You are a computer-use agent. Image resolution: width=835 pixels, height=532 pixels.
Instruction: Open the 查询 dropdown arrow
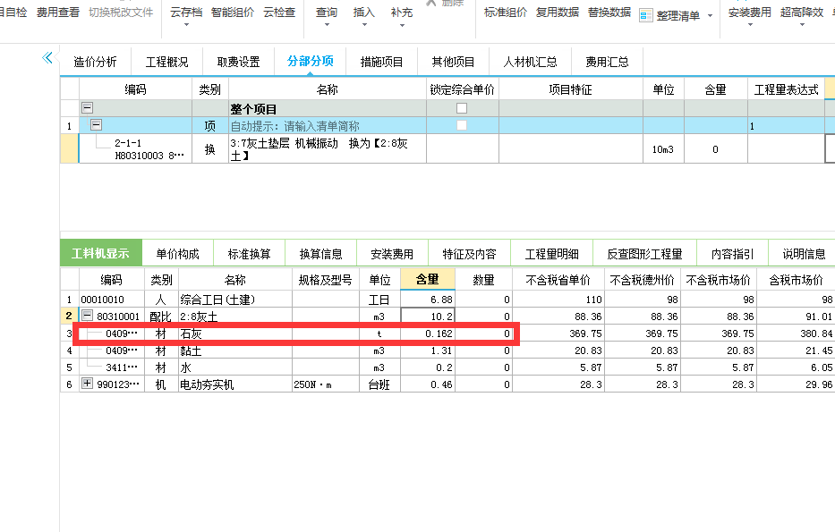[x=327, y=25]
